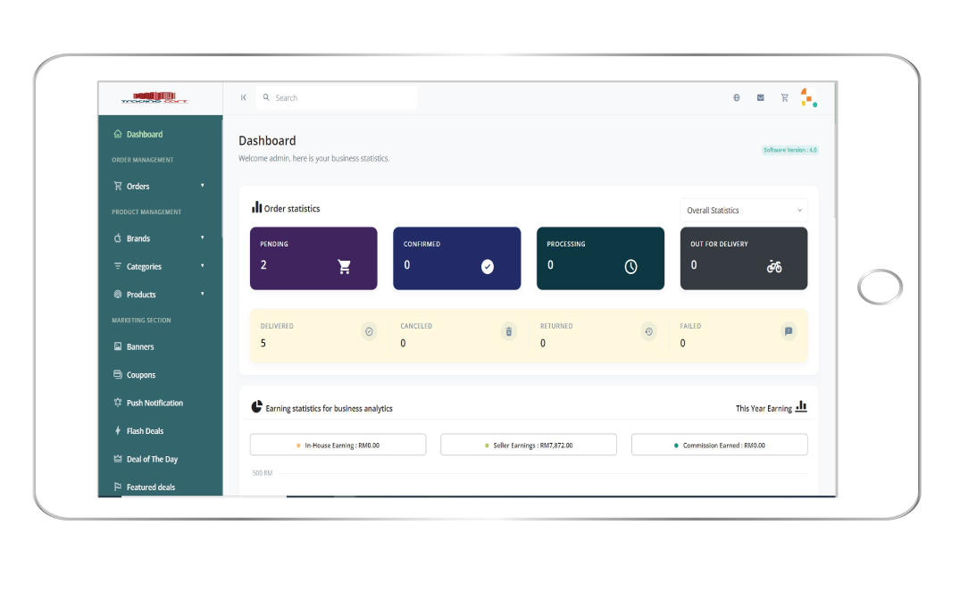Open the envelope messages icon
The height and width of the screenshot is (600, 960).
[x=761, y=98]
